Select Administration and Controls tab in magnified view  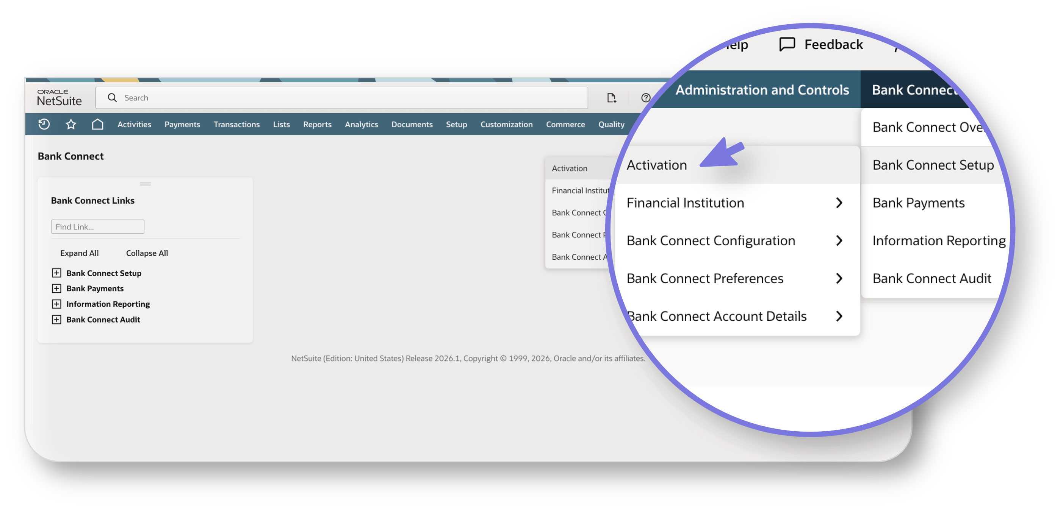762,89
